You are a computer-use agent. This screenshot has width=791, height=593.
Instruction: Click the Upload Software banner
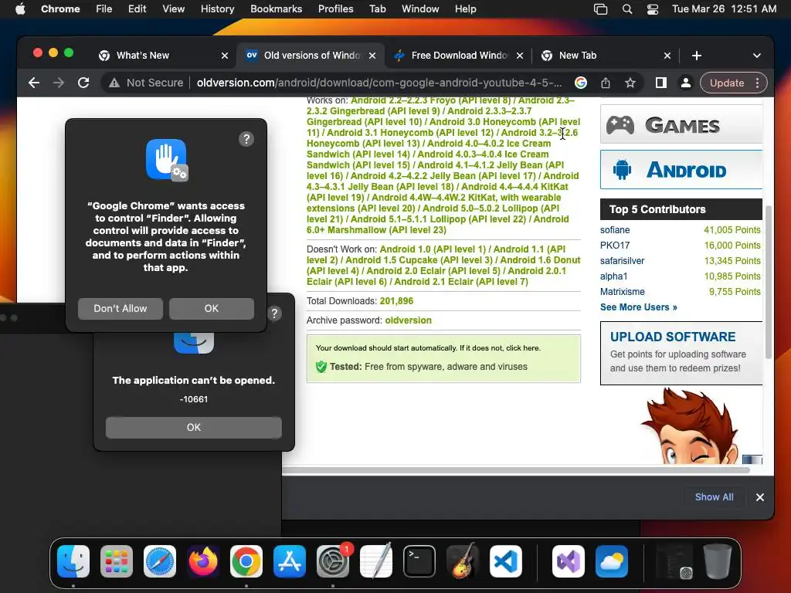coord(681,353)
